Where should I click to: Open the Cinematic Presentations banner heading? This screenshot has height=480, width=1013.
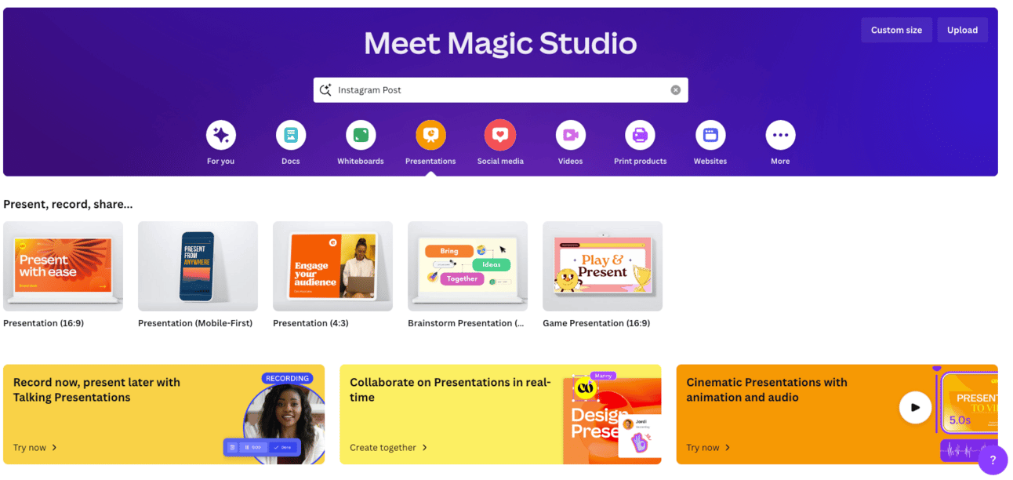767,390
